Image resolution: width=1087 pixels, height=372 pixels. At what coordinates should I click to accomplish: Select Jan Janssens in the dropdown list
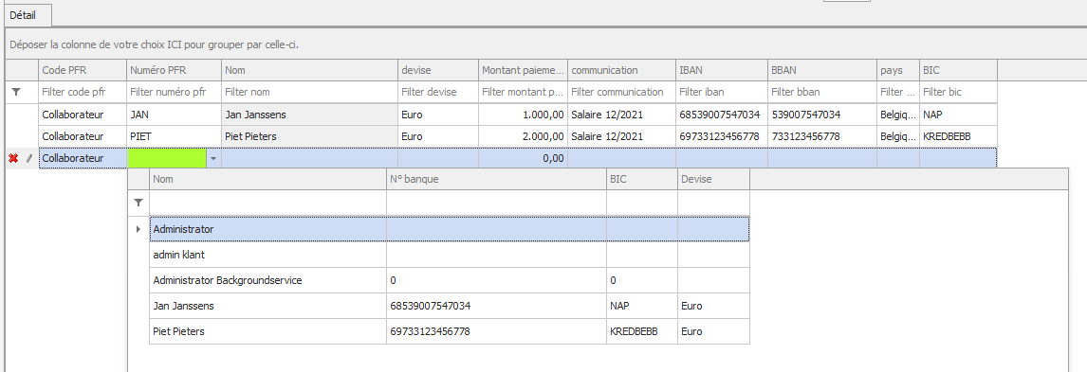pos(450,306)
